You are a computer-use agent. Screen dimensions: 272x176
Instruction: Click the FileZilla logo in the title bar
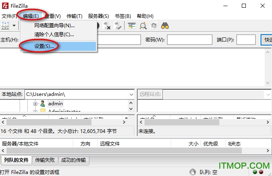(x=5, y=6)
